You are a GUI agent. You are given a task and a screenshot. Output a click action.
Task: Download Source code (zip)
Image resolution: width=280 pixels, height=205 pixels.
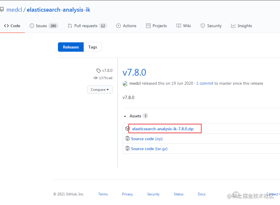pyautogui.click(x=147, y=139)
